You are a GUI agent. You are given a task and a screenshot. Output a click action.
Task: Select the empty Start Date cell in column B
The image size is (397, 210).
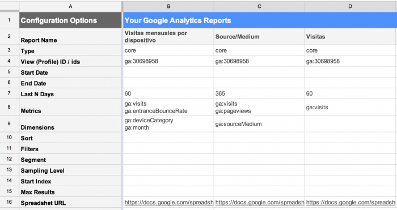[x=168, y=72]
